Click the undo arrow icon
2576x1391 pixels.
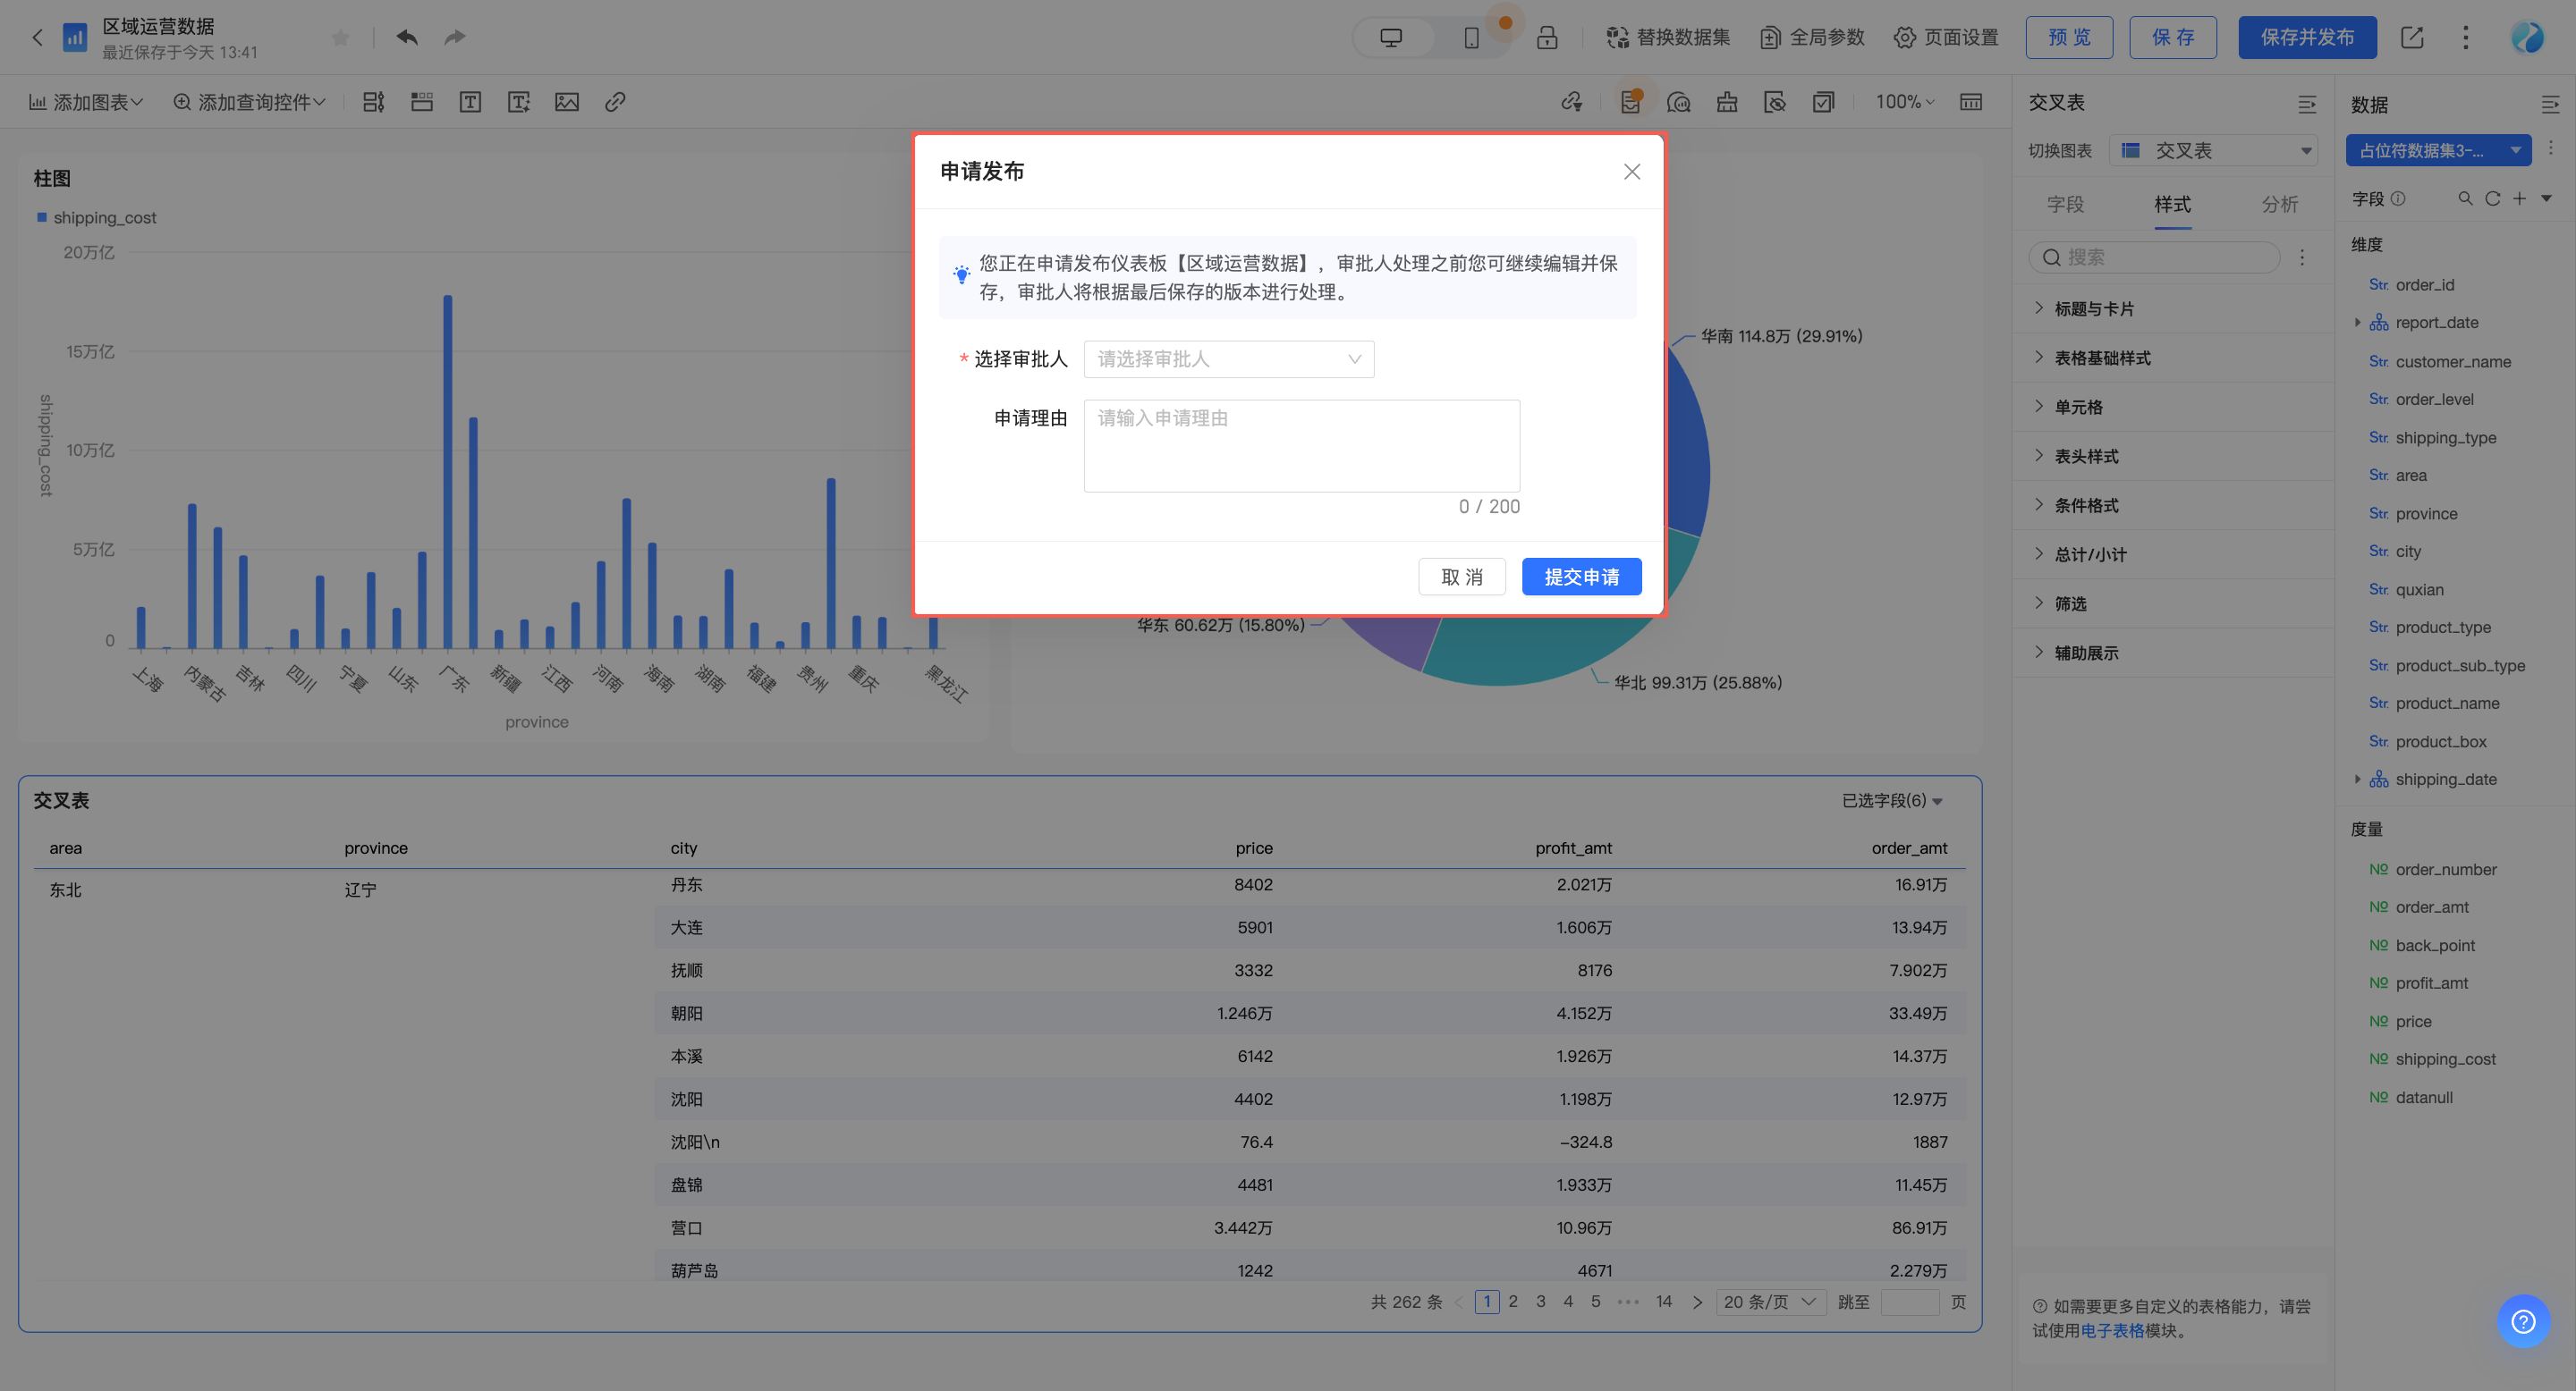tap(407, 37)
